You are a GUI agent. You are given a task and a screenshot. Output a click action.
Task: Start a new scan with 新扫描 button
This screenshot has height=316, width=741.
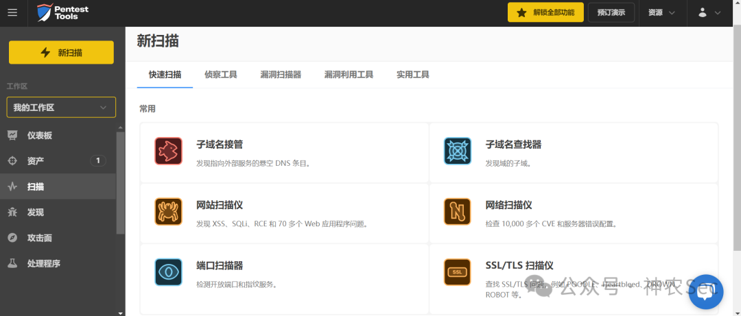pyautogui.click(x=61, y=52)
